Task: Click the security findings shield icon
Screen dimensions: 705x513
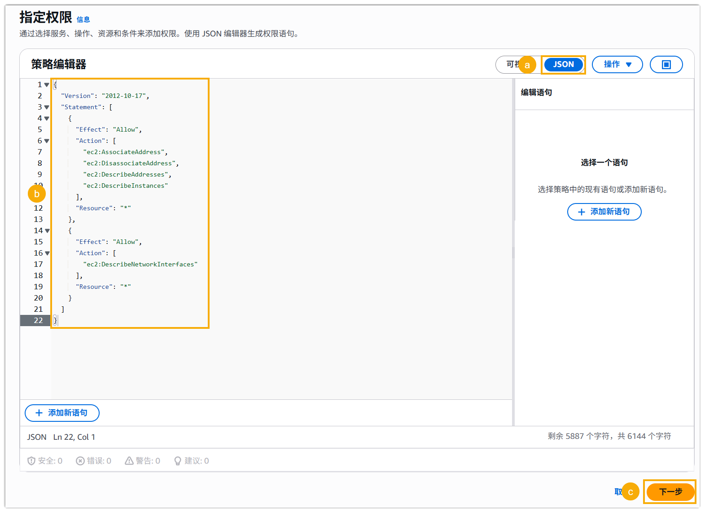Action: pyautogui.click(x=31, y=461)
